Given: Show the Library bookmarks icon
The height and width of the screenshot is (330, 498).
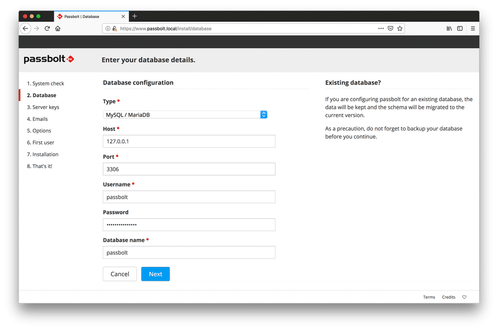Looking at the screenshot, I should (449, 28).
